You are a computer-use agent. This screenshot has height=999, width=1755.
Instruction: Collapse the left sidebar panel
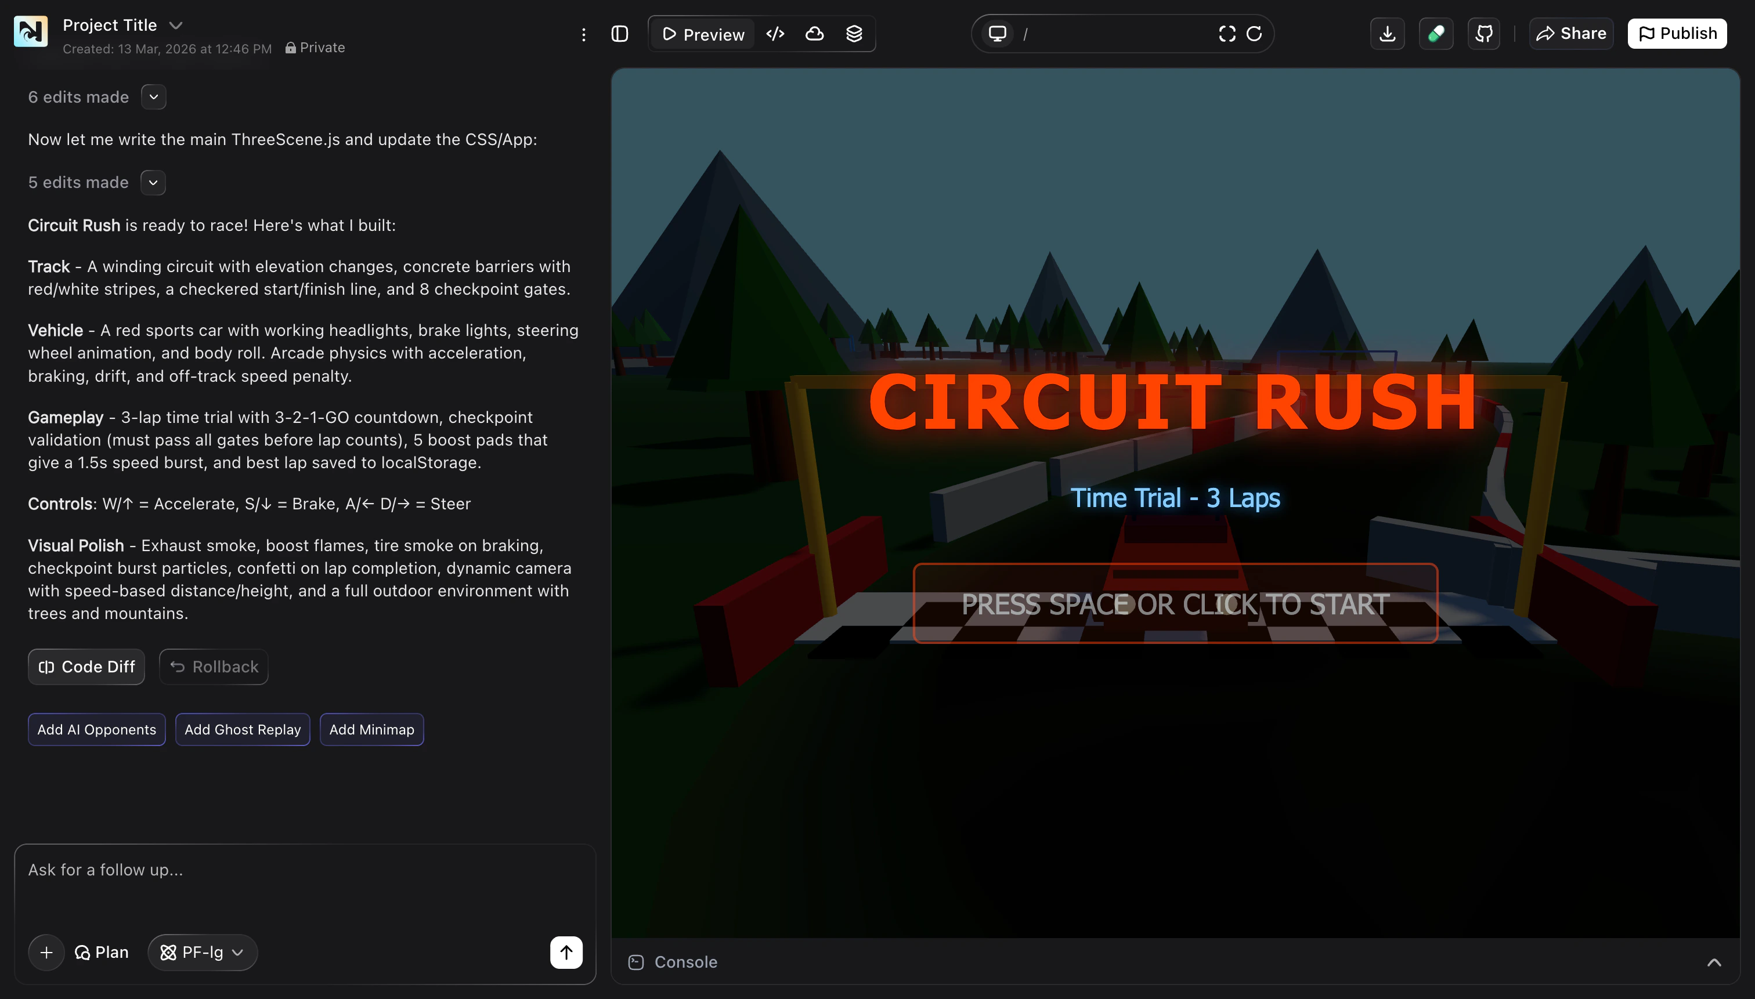619,33
